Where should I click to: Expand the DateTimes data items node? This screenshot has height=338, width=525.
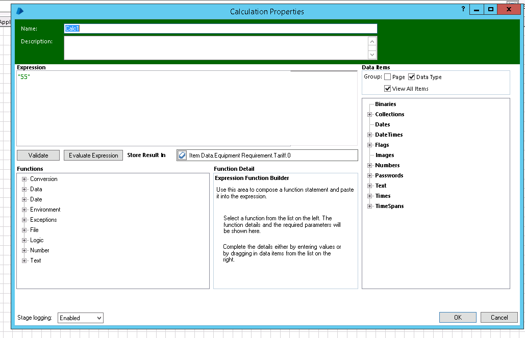pyautogui.click(x=369, y=135)
